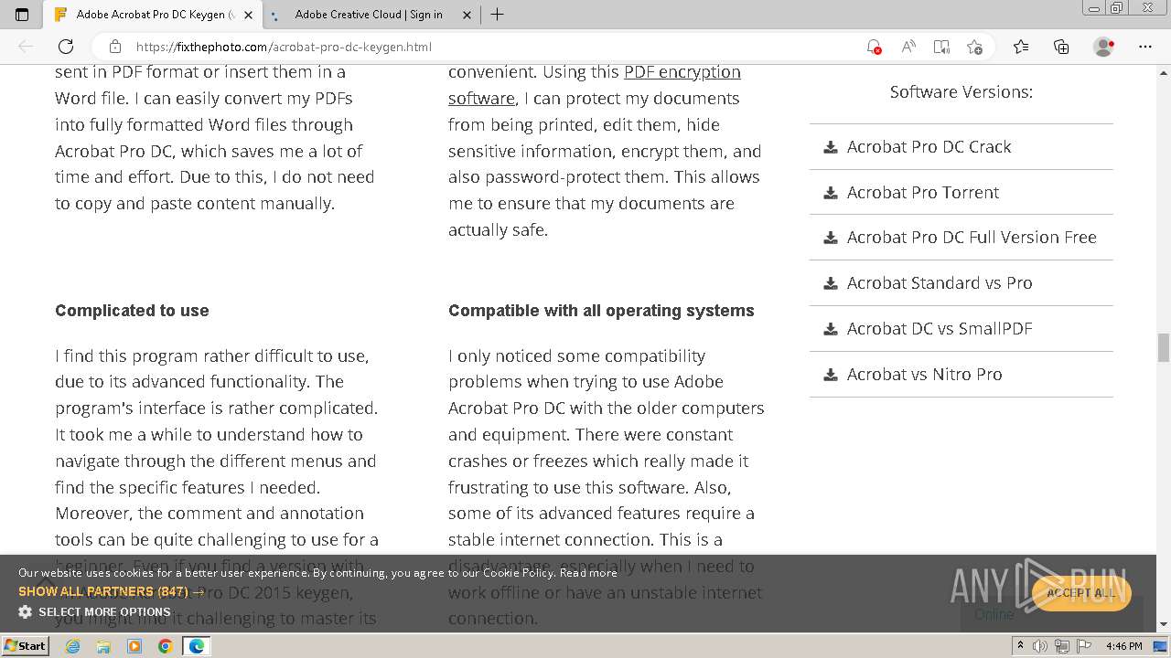
Task: Close the Adobe Creative Cloud tab
Action: click(x=467, y=15)
